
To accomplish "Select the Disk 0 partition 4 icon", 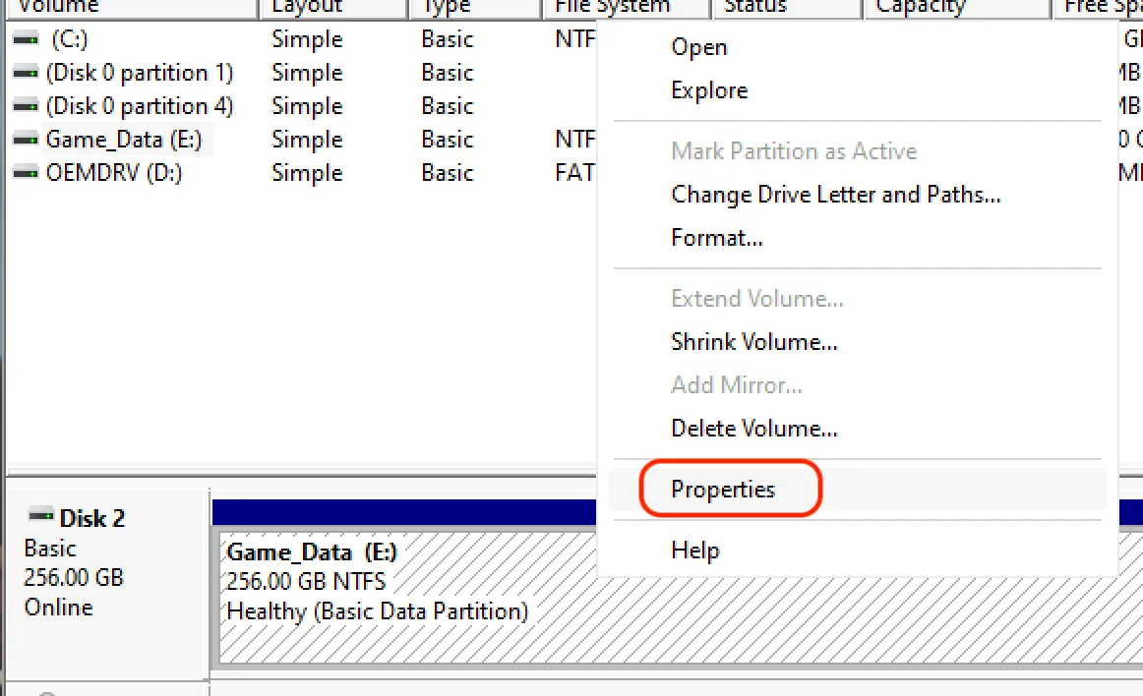I will coord(25,105).
